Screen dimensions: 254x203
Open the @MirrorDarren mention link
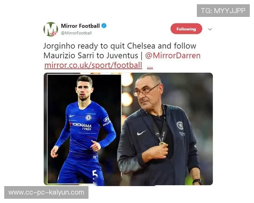click(x=173, y=55)
